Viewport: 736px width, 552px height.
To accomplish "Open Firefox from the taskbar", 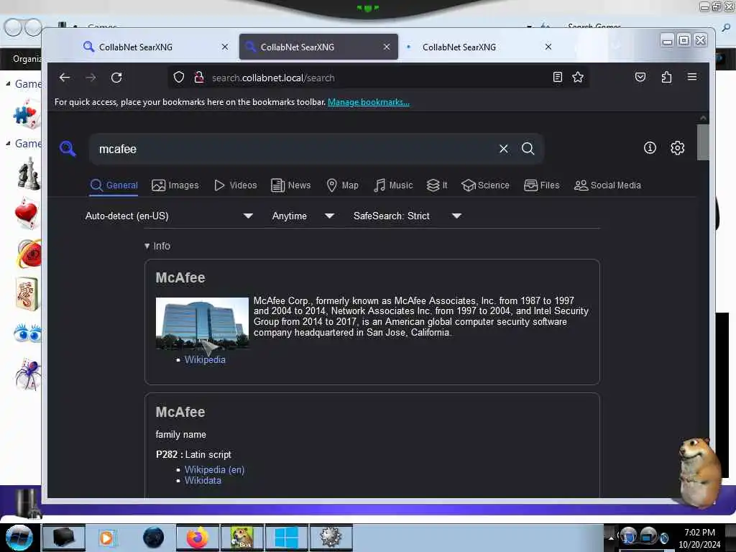I will (x=197, y=537).
